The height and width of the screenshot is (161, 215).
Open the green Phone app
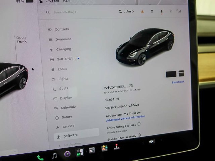40,158
